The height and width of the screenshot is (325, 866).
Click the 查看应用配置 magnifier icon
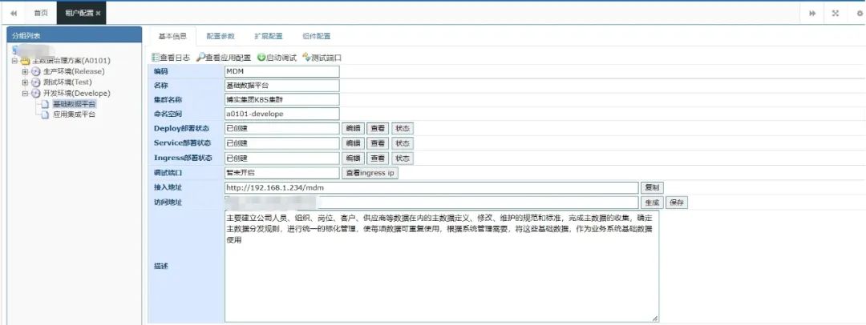[x=200, y=58]
